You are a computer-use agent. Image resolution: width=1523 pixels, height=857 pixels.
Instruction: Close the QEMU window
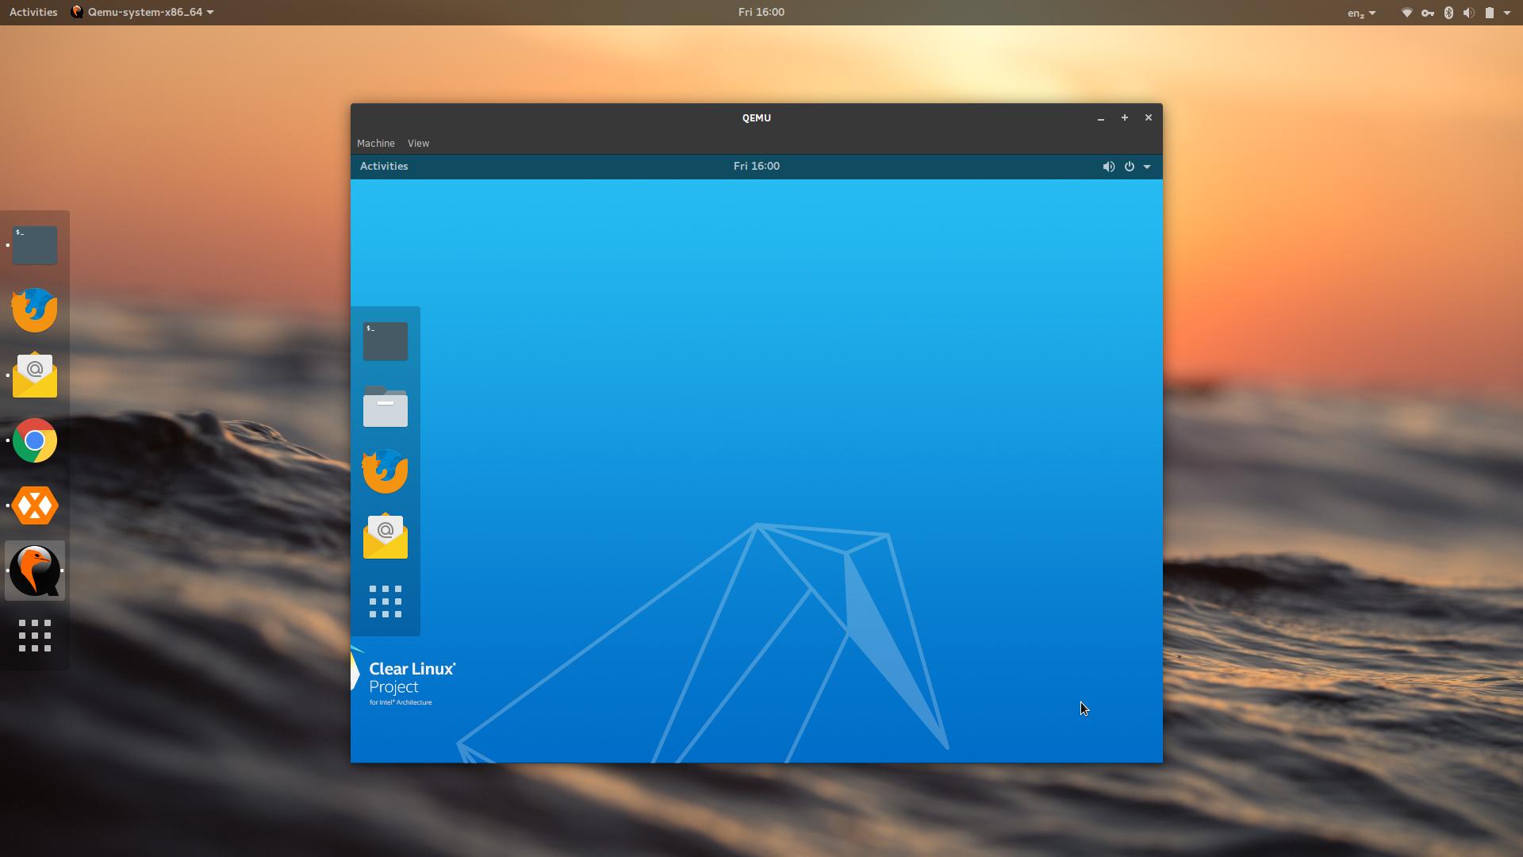point(1149,117)
